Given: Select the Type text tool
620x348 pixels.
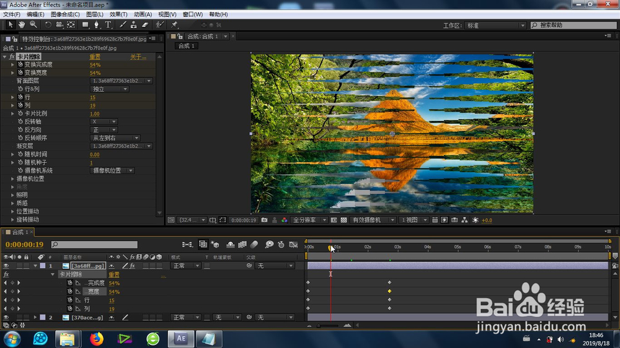Looking at the screenshot, I should [x=107, y=25].
